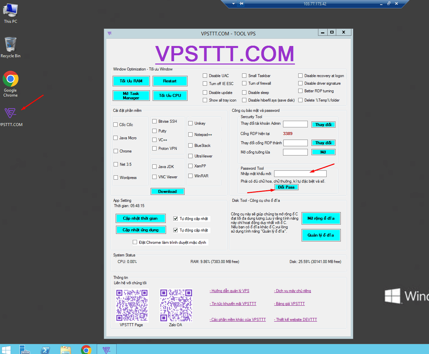429x354 pixels.
Task: Launch Google Chrome from desktop
Action: pos(11,84)
